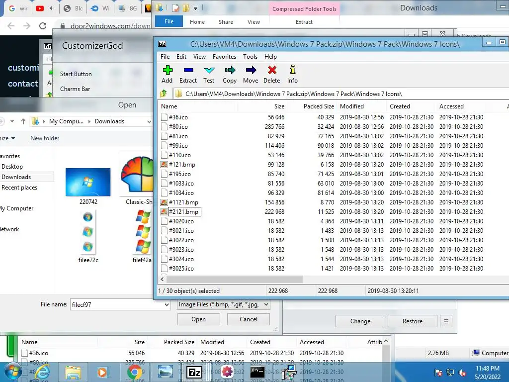Click the Test toolbar icon in 7-Zip
This screenshot has width=509, height=382.
coord(209,70)
